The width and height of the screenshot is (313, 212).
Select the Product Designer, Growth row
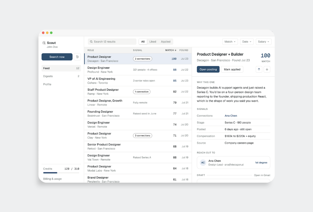138,103
